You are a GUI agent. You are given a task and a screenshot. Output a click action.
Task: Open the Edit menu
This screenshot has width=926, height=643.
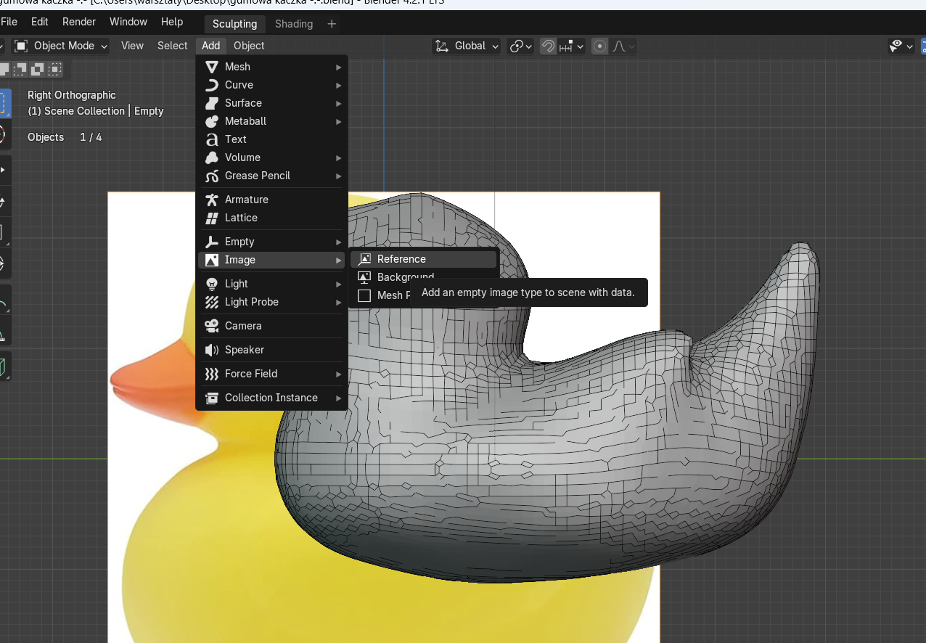40,22
